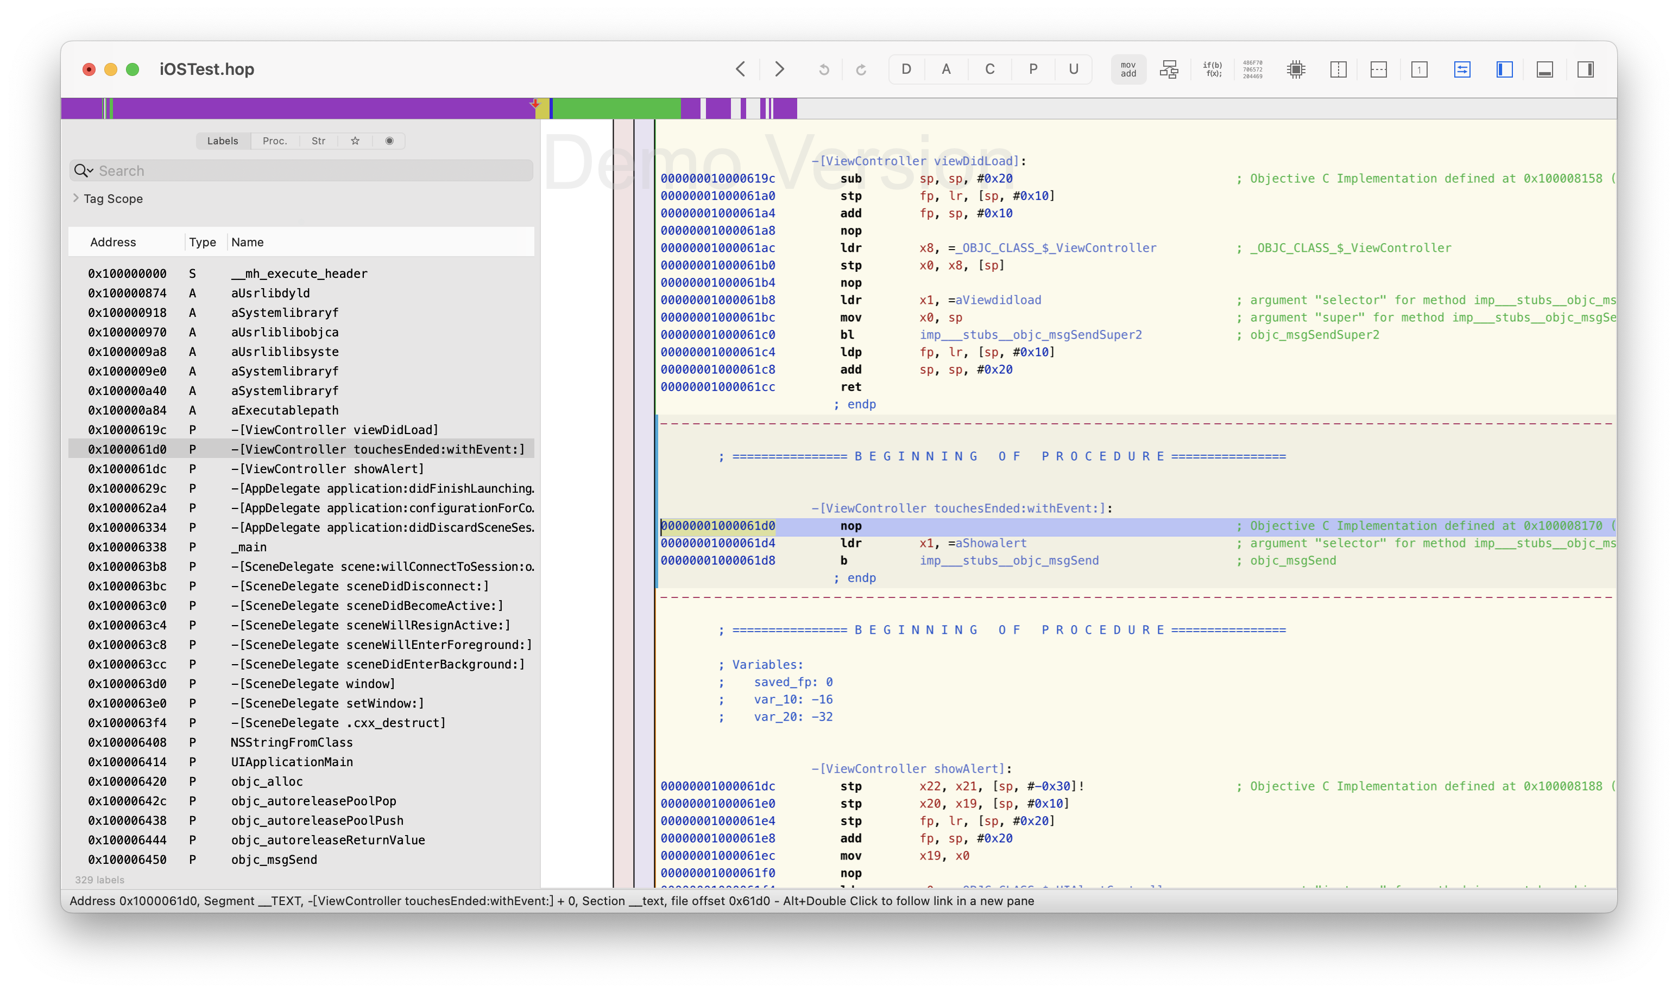Select -[SceneDelegate setWindow:] label
Image resolution: width=1678 pixels, height=993 pixels.
click(301, 703)
